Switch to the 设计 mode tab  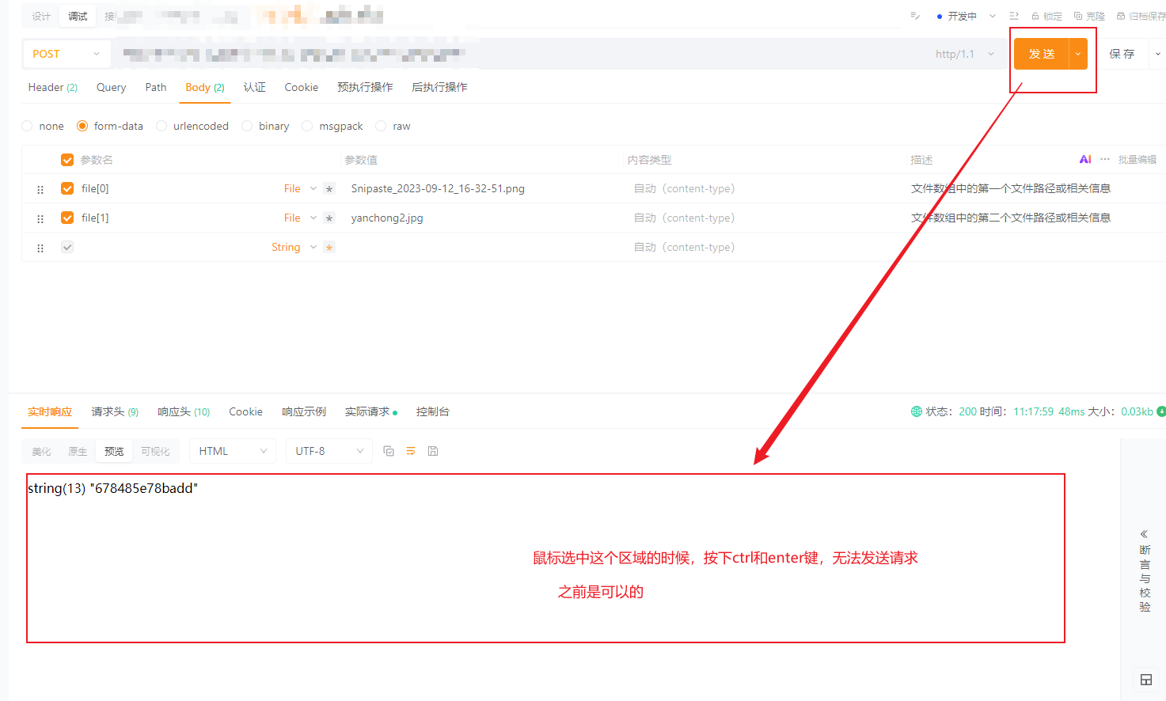[x=41, y=16]
